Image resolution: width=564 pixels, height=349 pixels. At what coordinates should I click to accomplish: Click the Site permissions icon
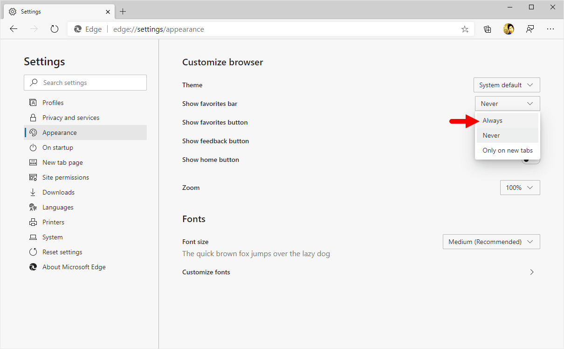click(33, 177)
